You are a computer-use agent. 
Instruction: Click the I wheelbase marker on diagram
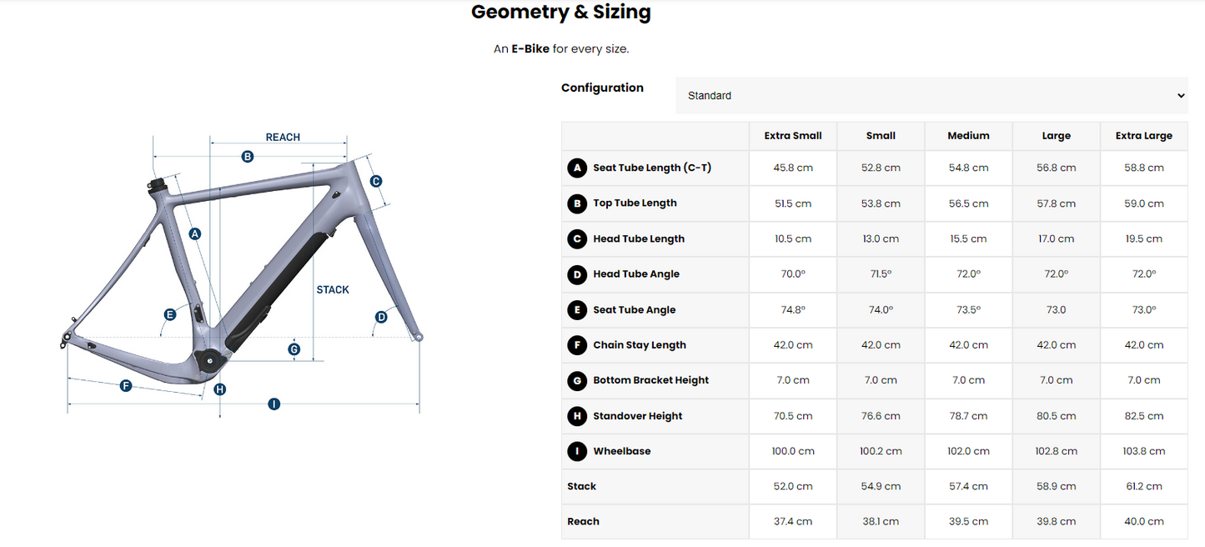tap(274, 404)
